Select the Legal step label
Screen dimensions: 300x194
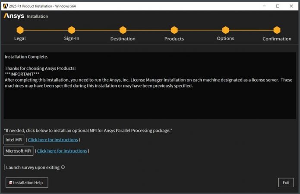[20, 38]
